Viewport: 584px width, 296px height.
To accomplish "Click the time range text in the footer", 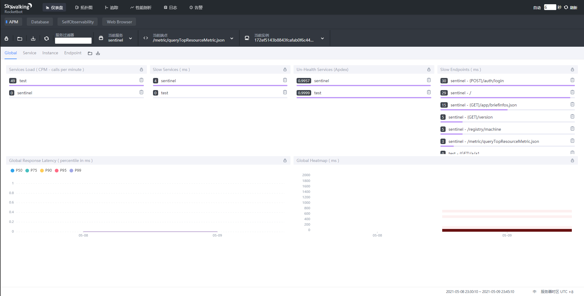I will (480, 292).
